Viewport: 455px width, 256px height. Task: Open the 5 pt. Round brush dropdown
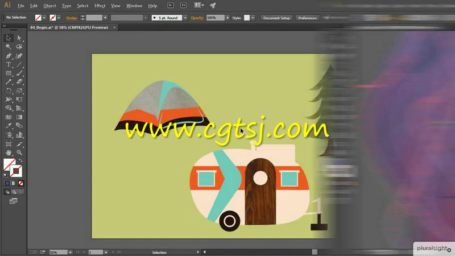point(185,18)
